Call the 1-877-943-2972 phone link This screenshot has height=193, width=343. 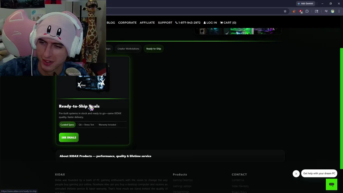[x=188, y=23]
